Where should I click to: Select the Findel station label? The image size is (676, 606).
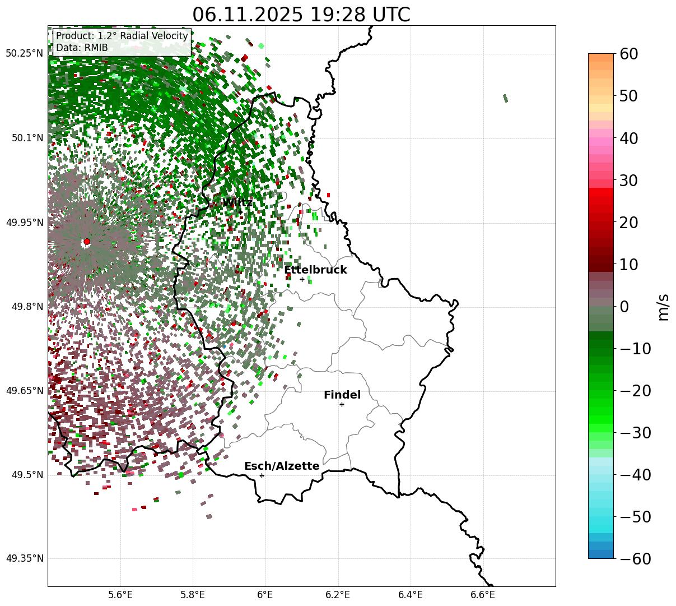click(342, 395)
